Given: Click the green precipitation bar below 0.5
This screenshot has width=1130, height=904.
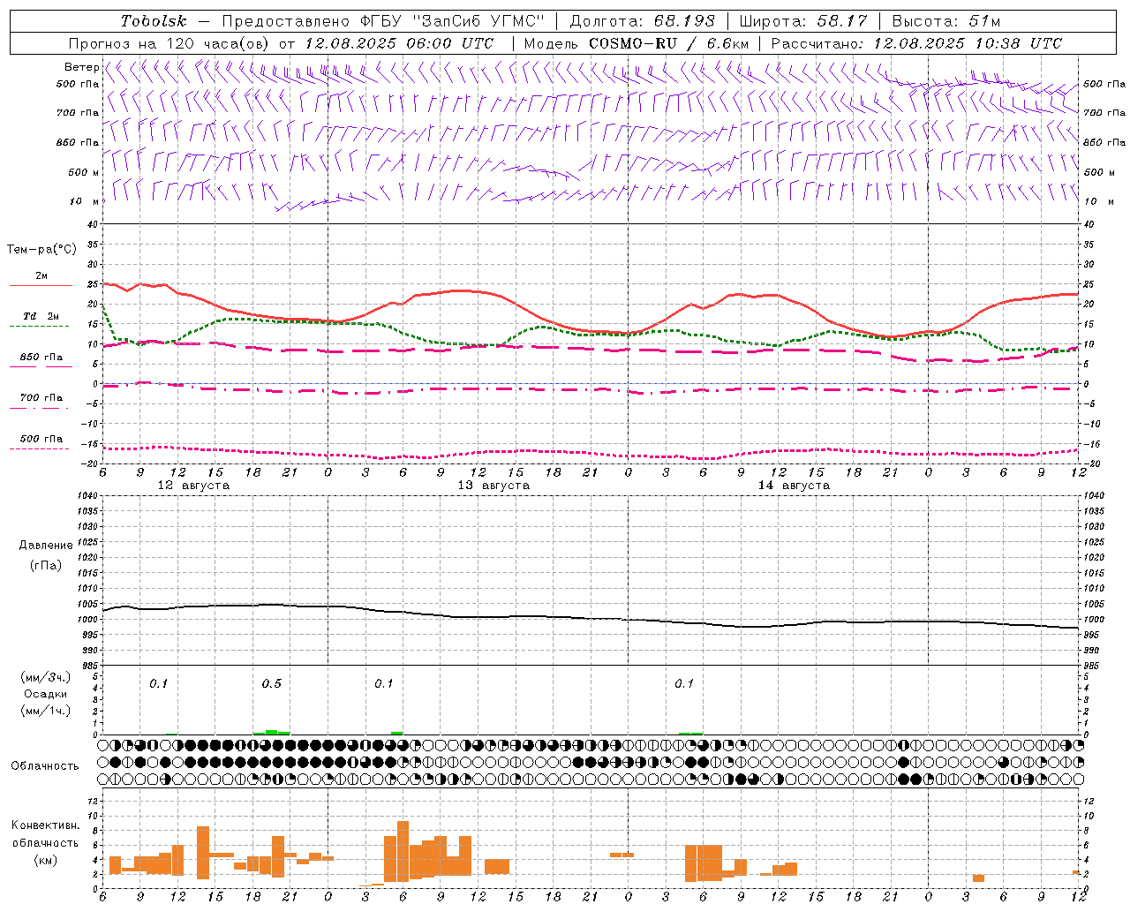Looking at the screenshot, I should [x=272, y=732].
